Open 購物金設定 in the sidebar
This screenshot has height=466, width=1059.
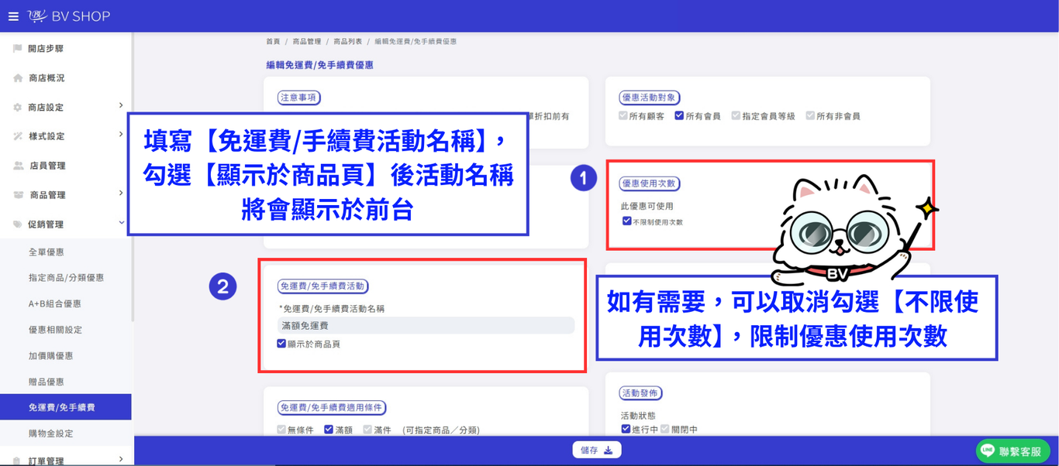pos(50,433)
